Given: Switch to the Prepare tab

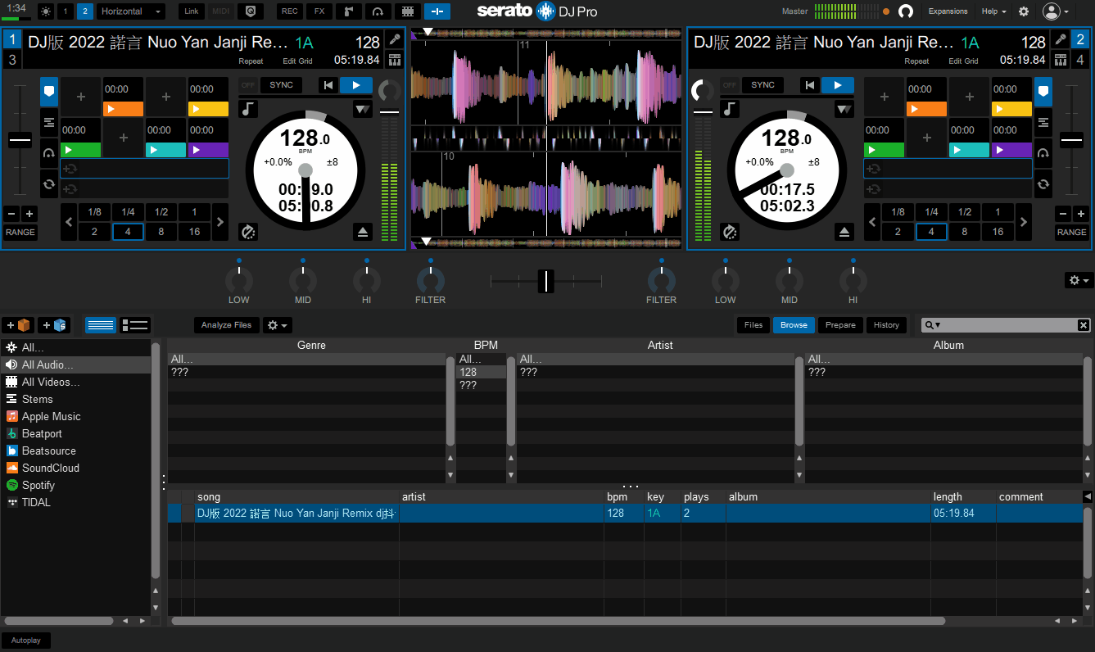Looking at the screenshot, I should click(x=840, y=325).
